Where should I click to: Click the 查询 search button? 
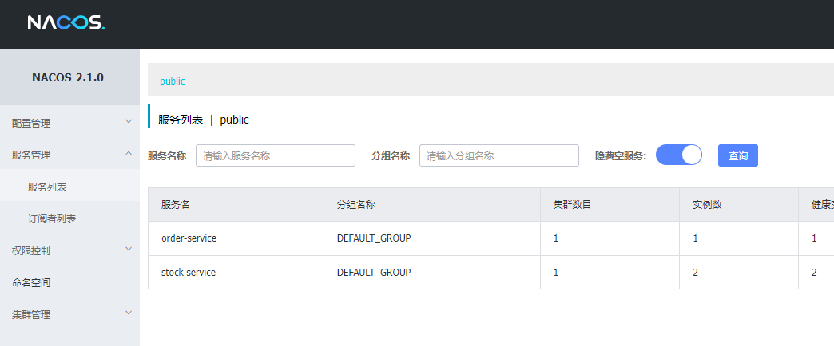[x=737, y=155]
